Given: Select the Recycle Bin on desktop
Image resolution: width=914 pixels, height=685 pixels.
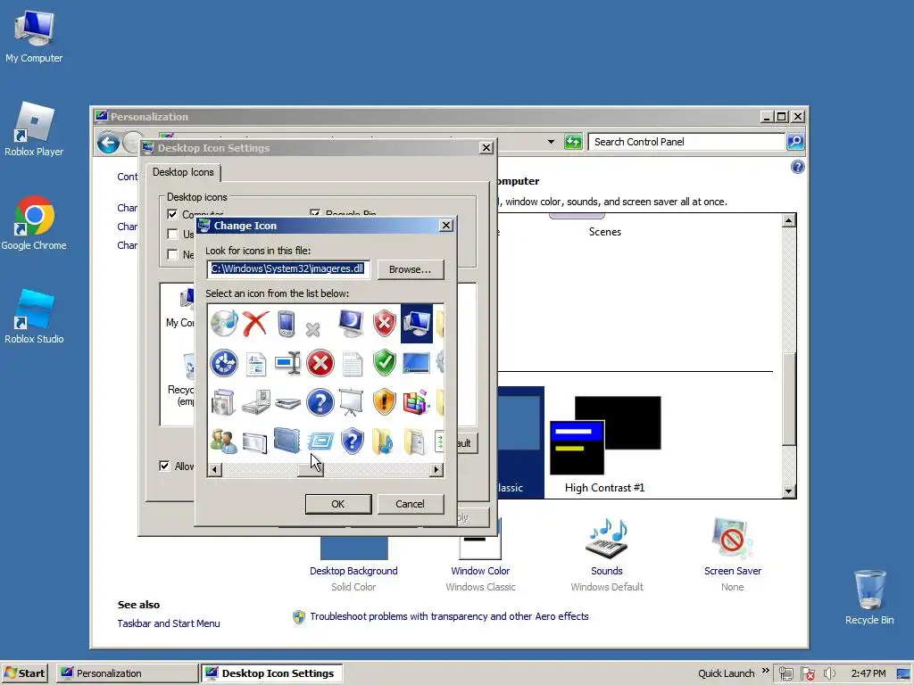Looking at the screenshot, I should [869, 597].
